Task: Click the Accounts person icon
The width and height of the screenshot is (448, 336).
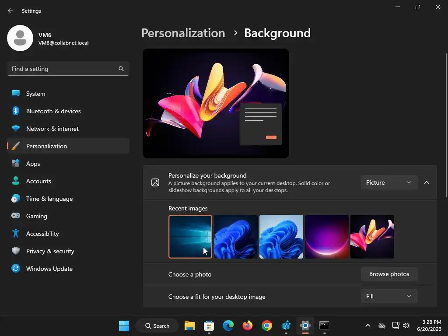Action: click(16, 181)
